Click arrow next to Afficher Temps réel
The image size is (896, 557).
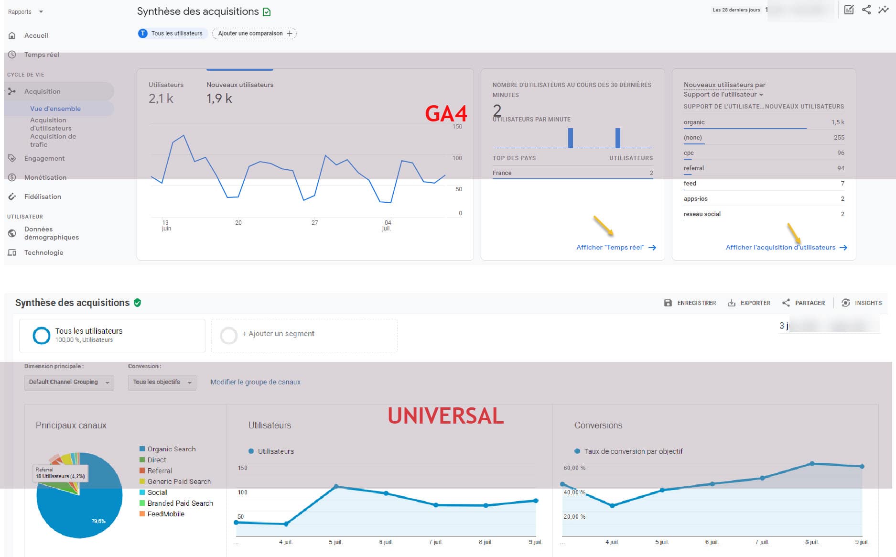652,248
